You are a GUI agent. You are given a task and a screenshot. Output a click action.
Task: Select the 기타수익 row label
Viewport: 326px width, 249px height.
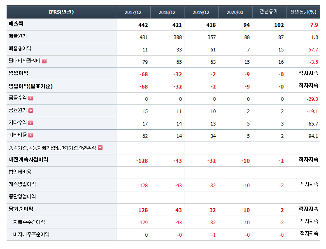18,123
